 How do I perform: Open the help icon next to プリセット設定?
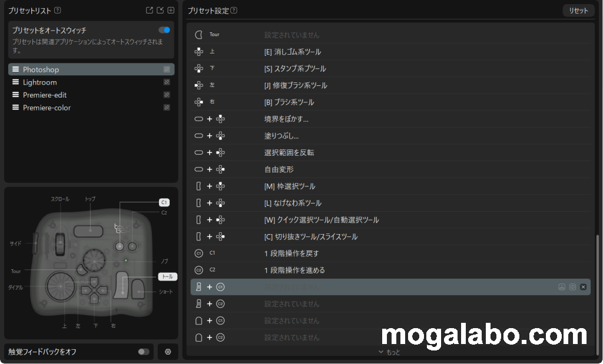(234, 11)
